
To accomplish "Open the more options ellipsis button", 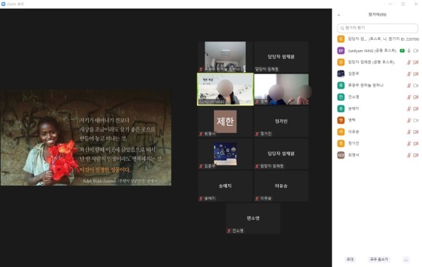I will point(406,260).
